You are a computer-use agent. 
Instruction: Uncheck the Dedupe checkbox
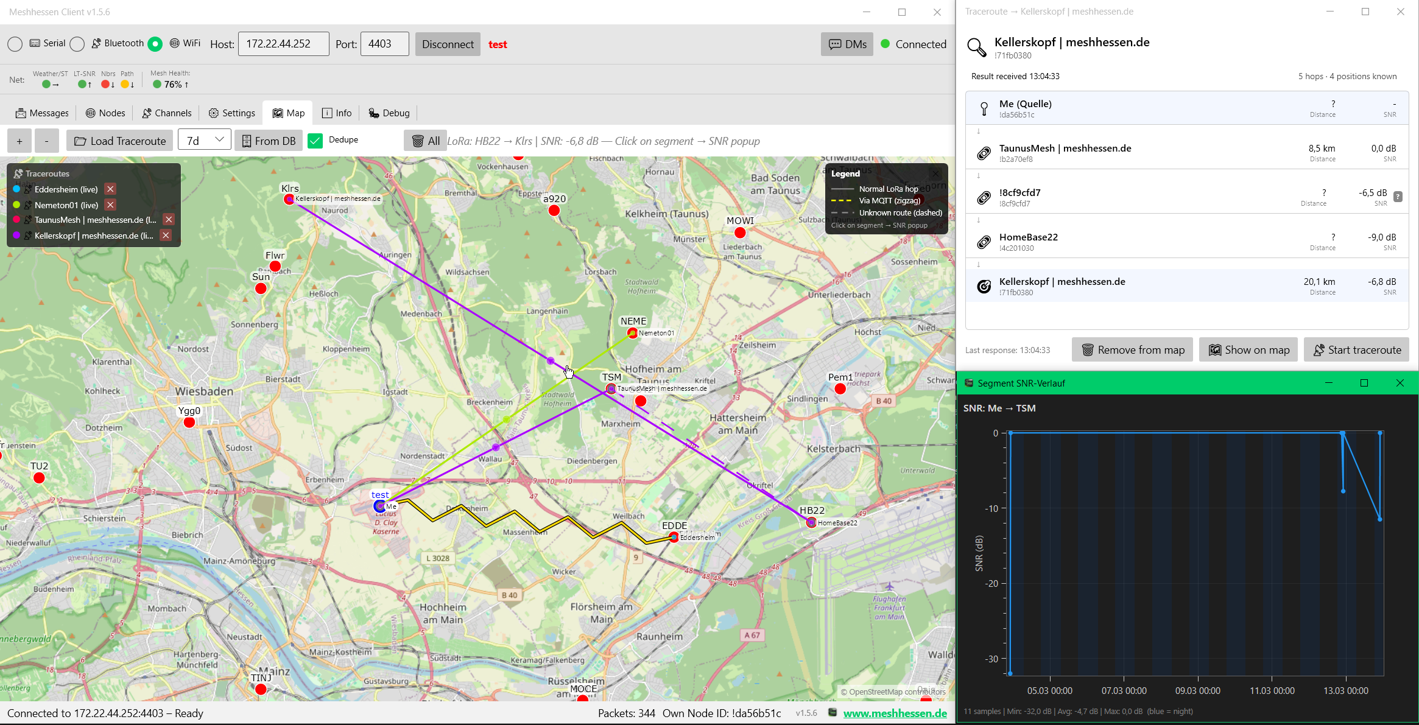click(x=315, y=140)
